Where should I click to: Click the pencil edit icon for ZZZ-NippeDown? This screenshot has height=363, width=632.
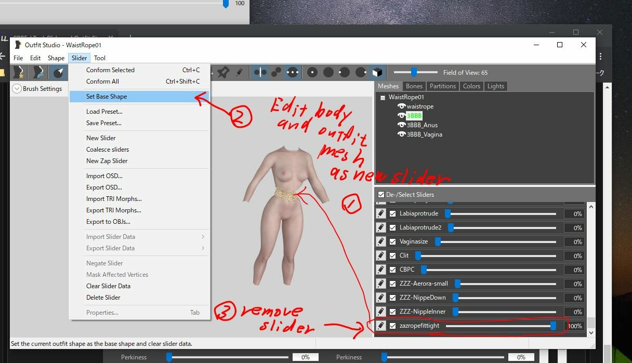381,298
